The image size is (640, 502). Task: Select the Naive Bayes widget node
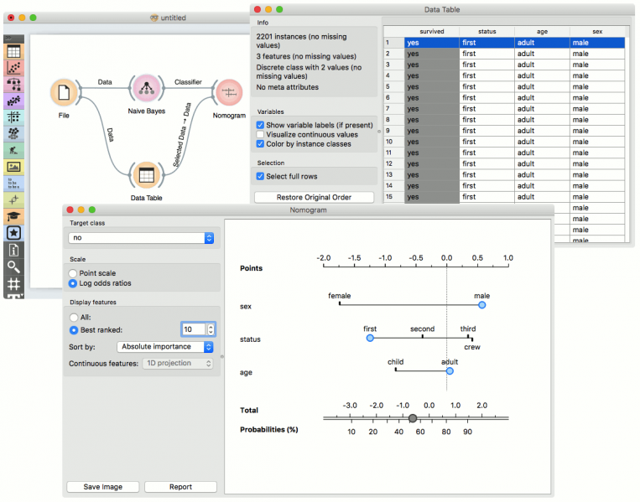[x=146, y=90]
